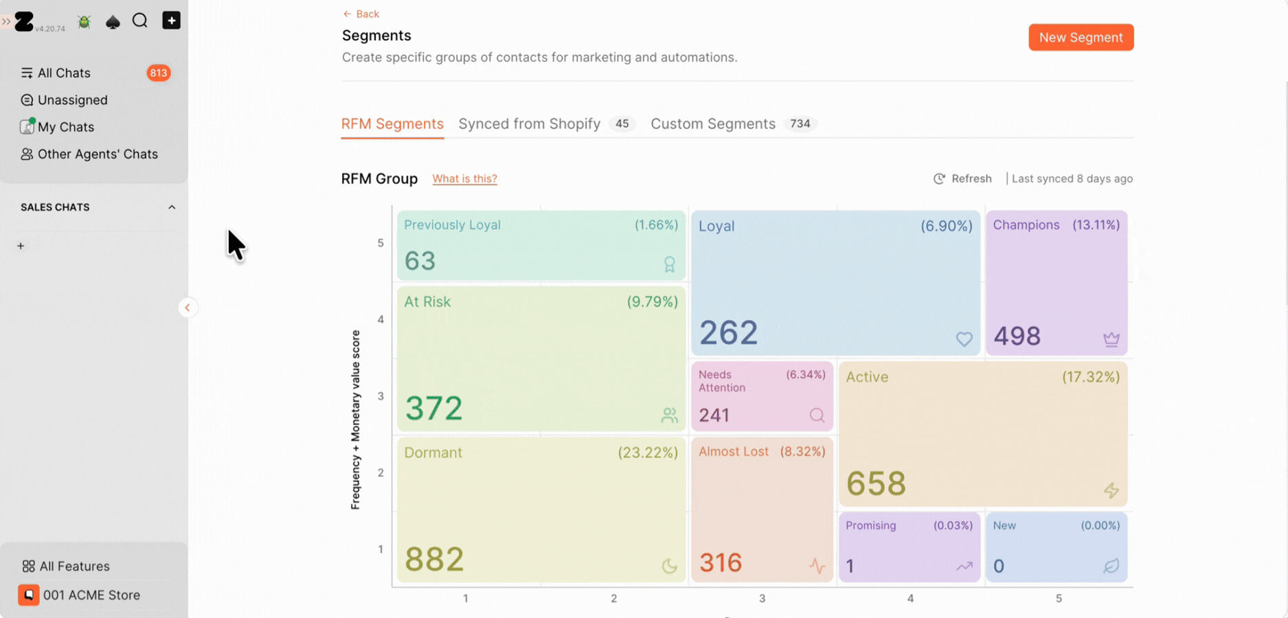Open the At Risk segment tile

click(541, 359)
